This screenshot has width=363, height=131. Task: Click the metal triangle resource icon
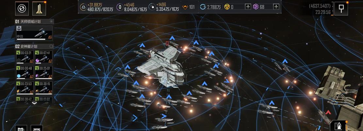point(83,7)
